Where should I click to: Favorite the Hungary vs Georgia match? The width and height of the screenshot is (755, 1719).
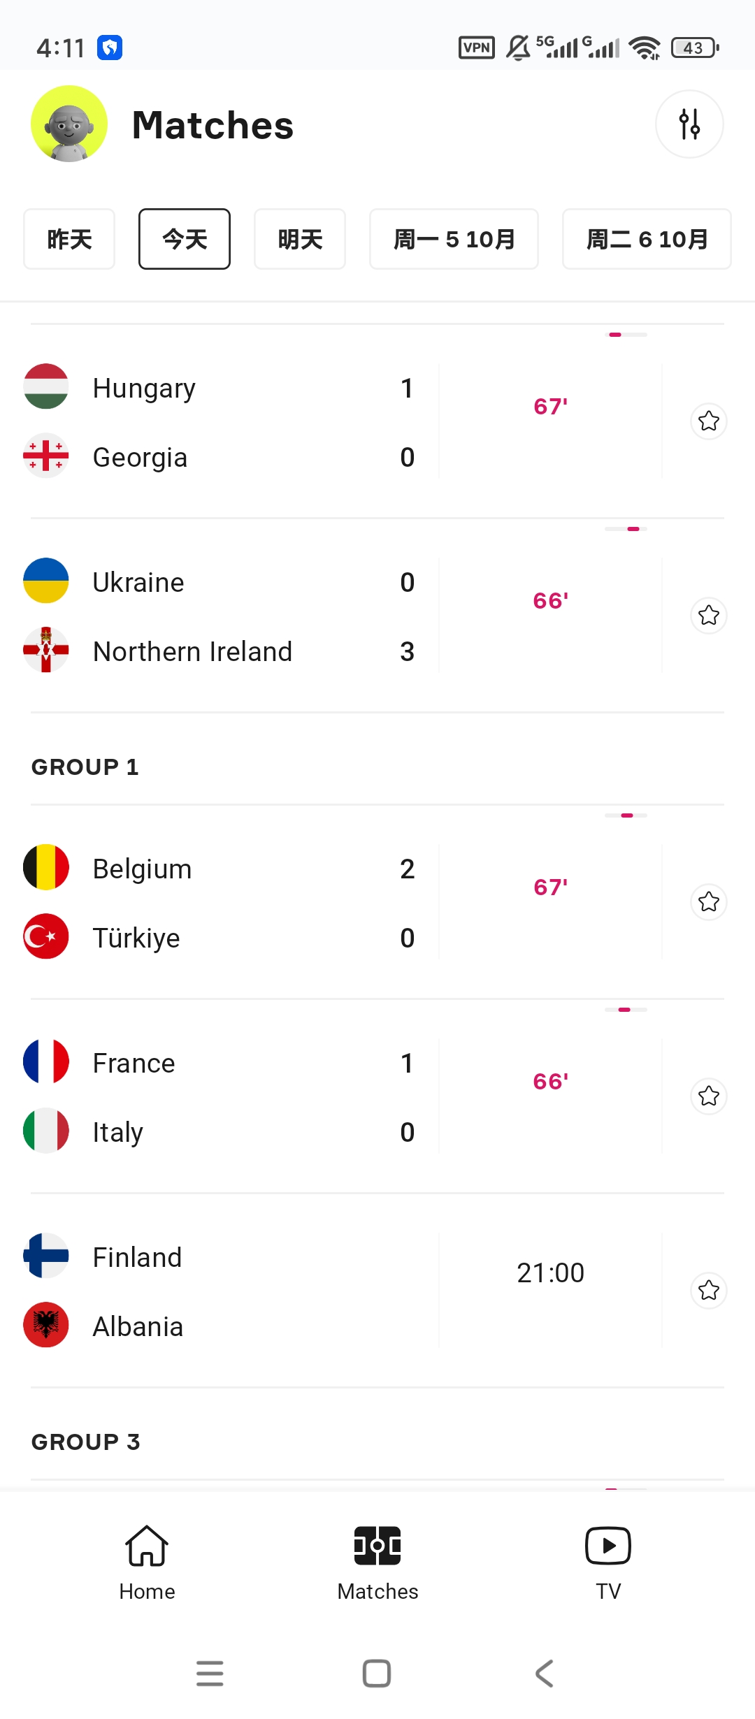709,421
